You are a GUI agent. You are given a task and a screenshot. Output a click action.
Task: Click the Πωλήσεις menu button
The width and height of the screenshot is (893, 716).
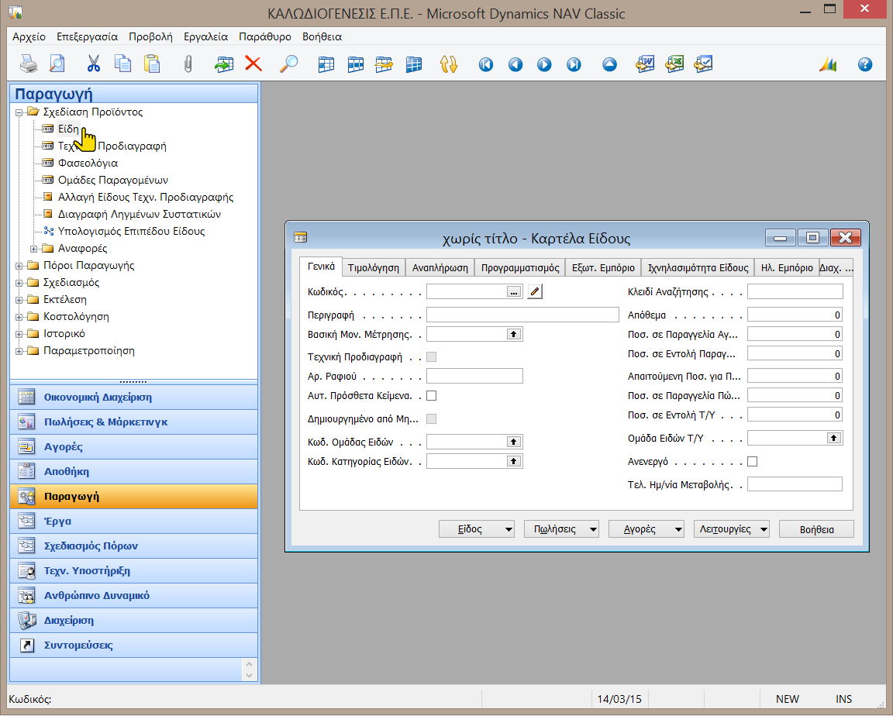[561, 528]
